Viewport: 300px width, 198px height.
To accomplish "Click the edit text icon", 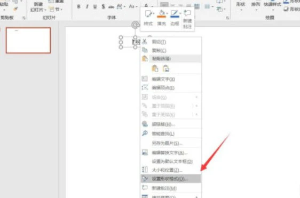I will (x=145, y=78).
